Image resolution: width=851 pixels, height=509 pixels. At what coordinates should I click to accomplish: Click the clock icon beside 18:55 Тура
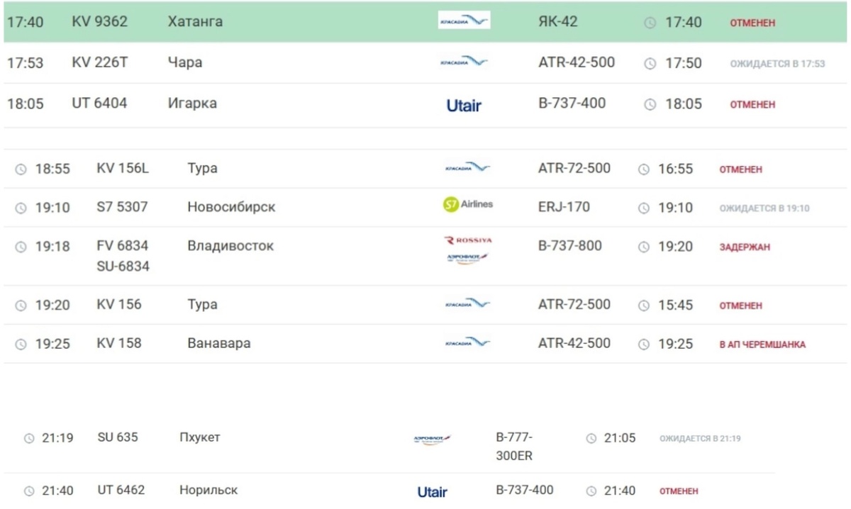[21, 169]
